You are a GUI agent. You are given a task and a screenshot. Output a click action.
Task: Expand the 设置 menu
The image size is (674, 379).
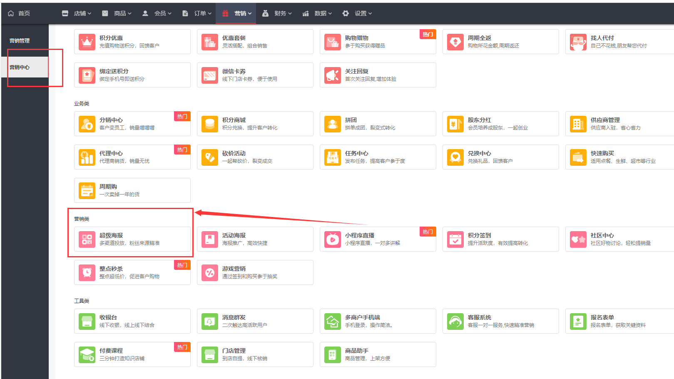[357, 13]
